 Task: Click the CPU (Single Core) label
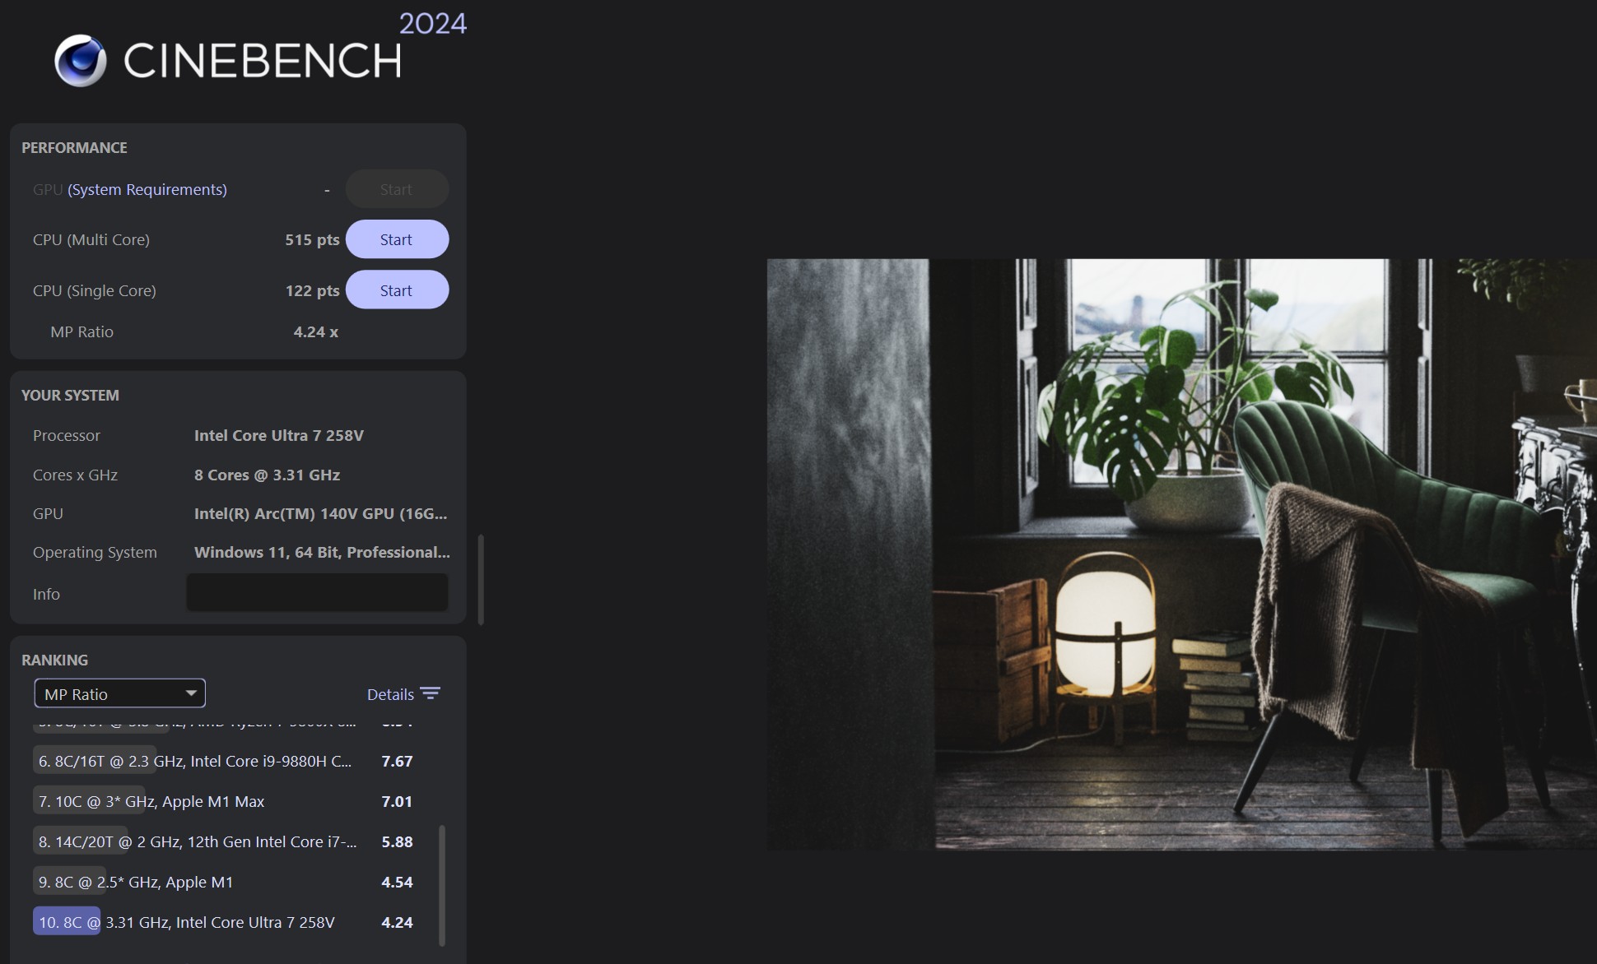[x=95, y=290]
